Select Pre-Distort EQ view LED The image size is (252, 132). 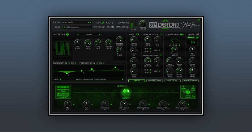click(69, 63)
